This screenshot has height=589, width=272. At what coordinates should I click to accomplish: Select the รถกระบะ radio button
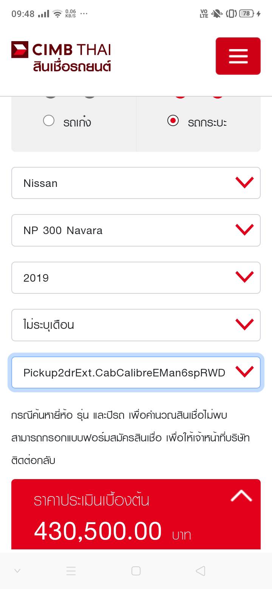(x=173, y=121)
